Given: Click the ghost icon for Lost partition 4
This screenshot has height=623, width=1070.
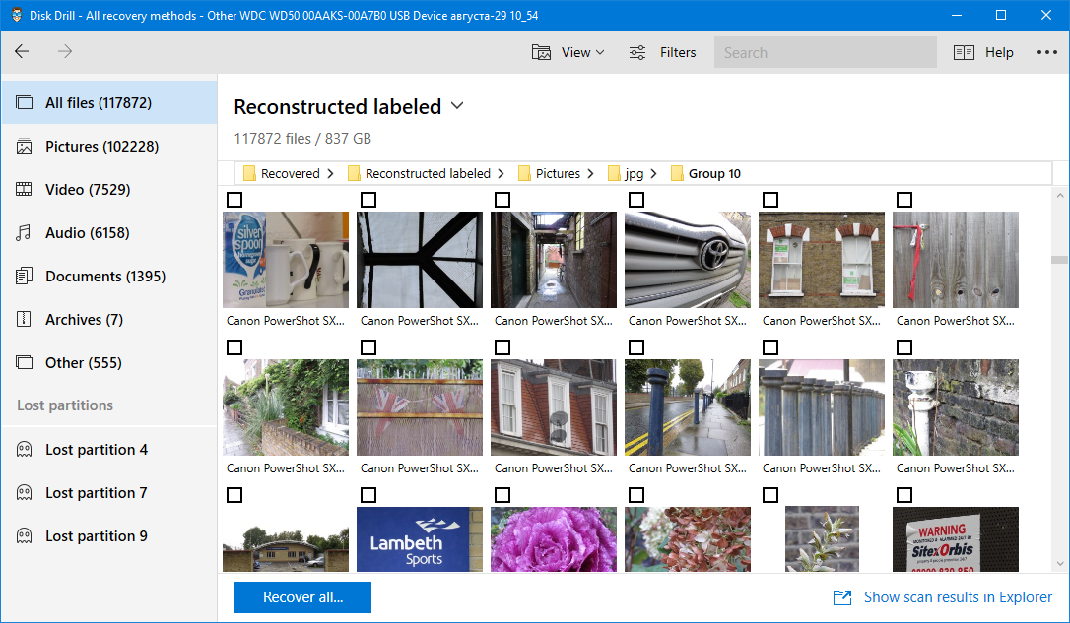Looking at the screenshot, I should pyautogui.click(x=25, y=450).
